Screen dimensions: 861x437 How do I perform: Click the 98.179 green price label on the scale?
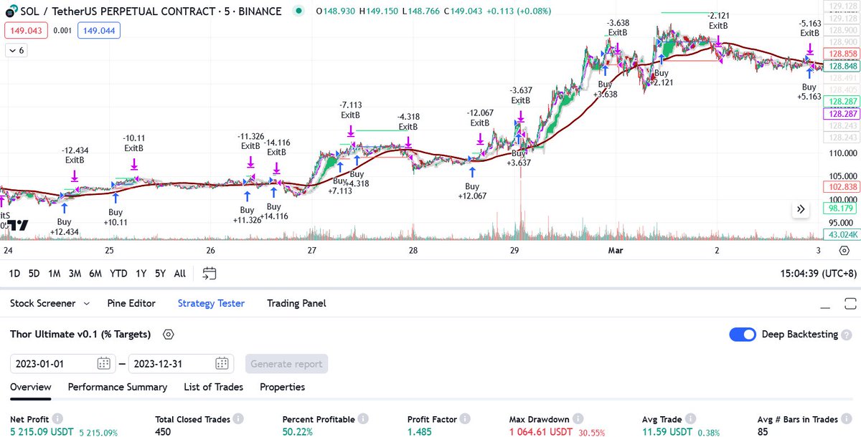coord(842,208)
